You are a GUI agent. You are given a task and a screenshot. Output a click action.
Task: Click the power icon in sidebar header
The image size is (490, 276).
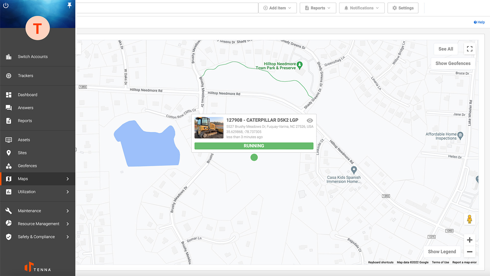(6, 5)
